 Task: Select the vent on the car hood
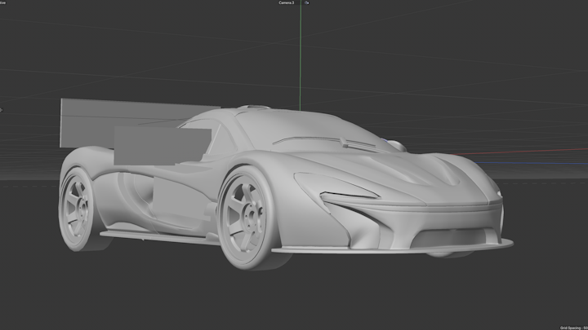click(358, 145)
